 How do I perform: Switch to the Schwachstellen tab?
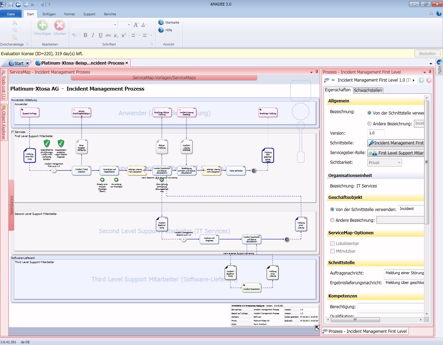coord(368,90)
